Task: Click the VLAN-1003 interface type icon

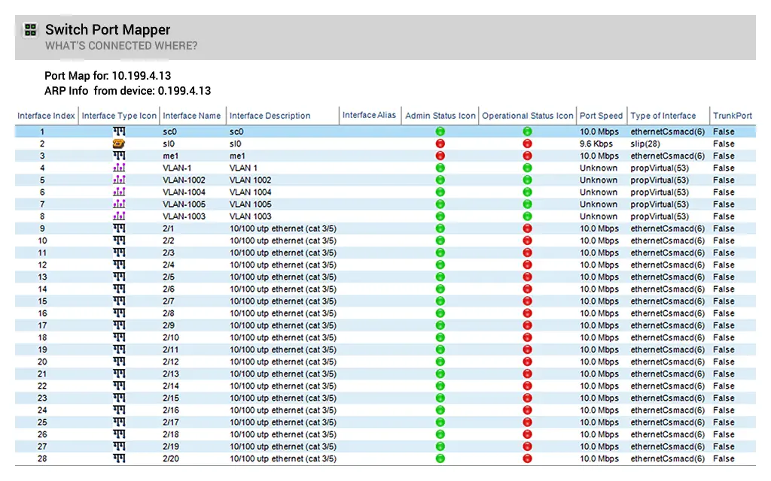Action: coord(119,216)
